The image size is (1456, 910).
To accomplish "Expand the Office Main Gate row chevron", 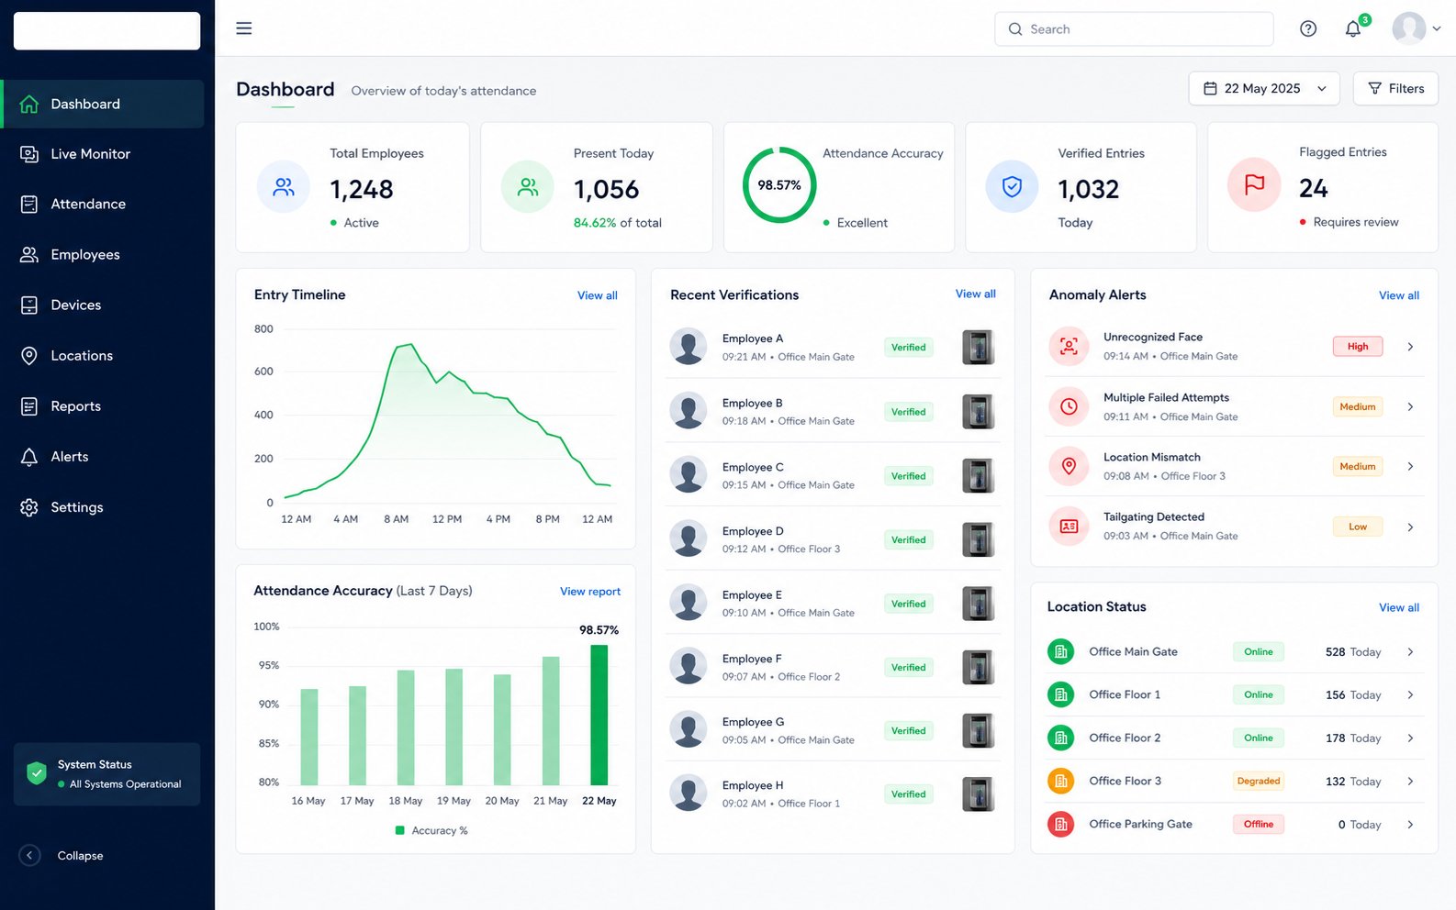I will tap(1410, 651).
